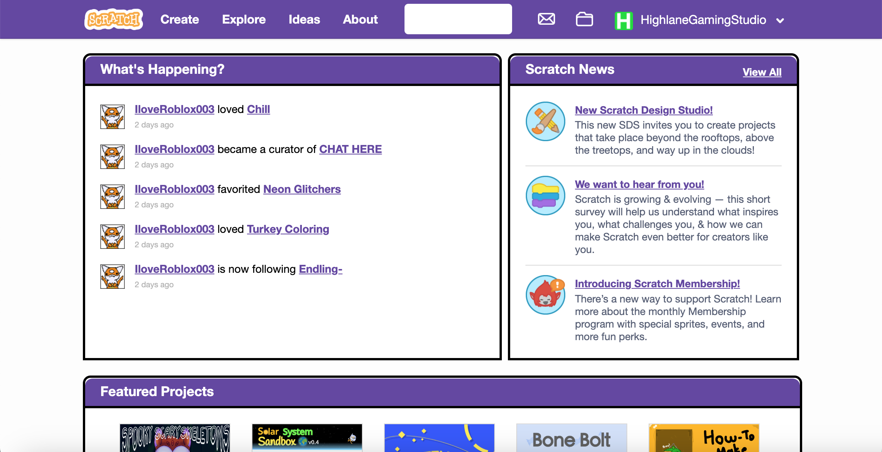Open the Neon Glitchers project link
The height and width of the screenshot is (452, 882).
[x=302, y=189]
